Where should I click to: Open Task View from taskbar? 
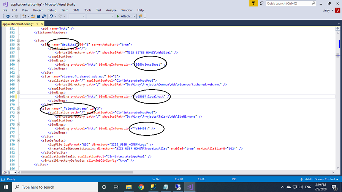tap(116, 187)
